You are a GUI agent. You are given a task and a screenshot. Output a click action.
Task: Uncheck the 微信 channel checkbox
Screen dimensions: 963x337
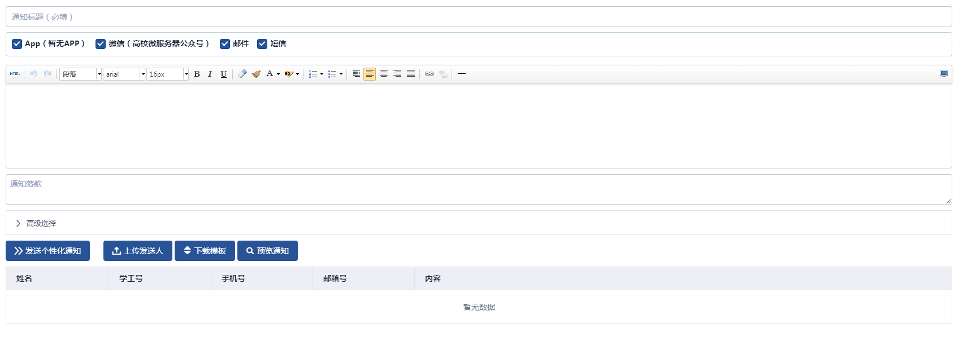pyautogui.click(x=101, y=44)
